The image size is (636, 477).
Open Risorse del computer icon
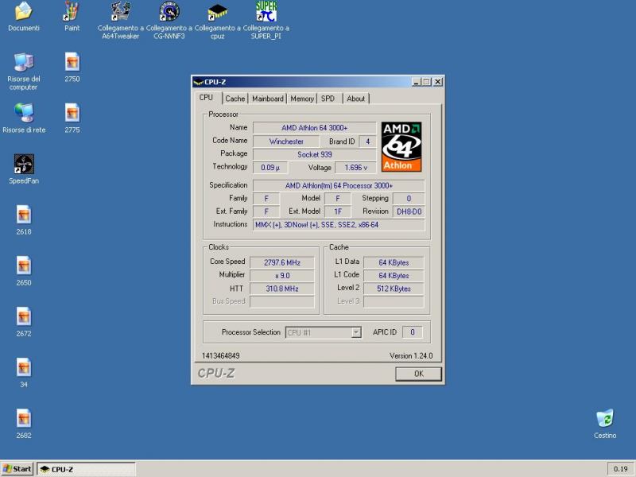(x=24, y=63)
